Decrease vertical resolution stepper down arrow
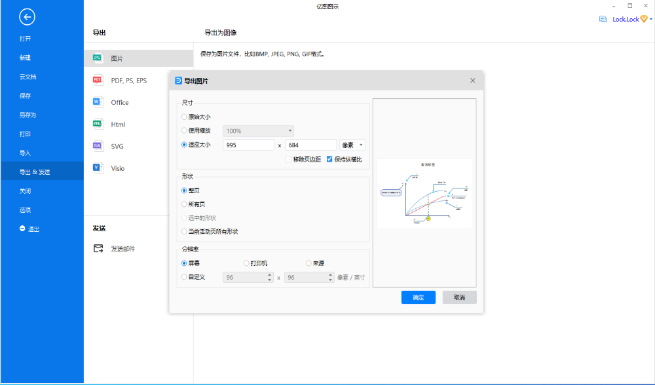The image size is (655, 385). 330,280
